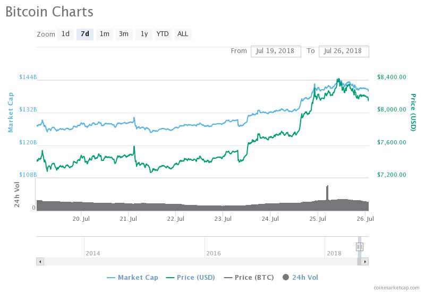The image size is (425, 292).
Task: Click the $8,000.00 price axis label
Action: 392,110
